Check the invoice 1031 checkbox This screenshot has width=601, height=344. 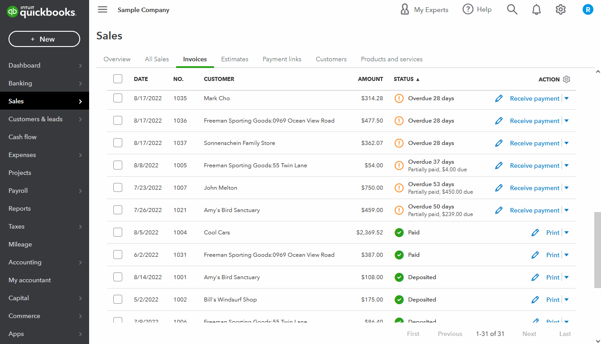(118, 255)
